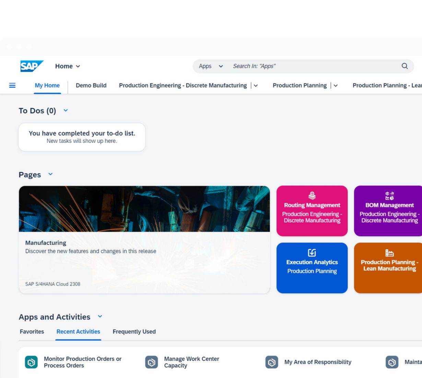This screenshot has width=422, height=378.
Task: Click Manage Work Center Capacity icon
Action: point(151,362)
